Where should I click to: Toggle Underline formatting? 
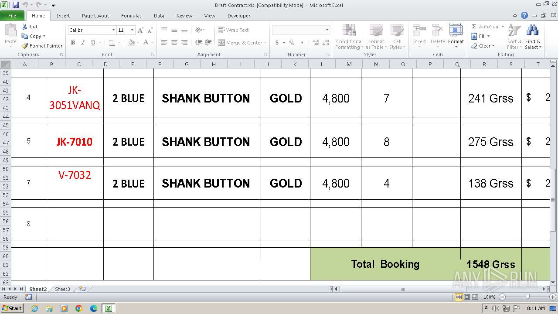[x=93, y=43]
